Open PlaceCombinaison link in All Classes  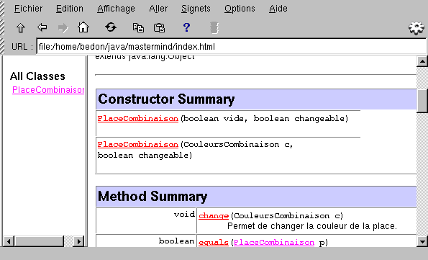tap(48, 90)
